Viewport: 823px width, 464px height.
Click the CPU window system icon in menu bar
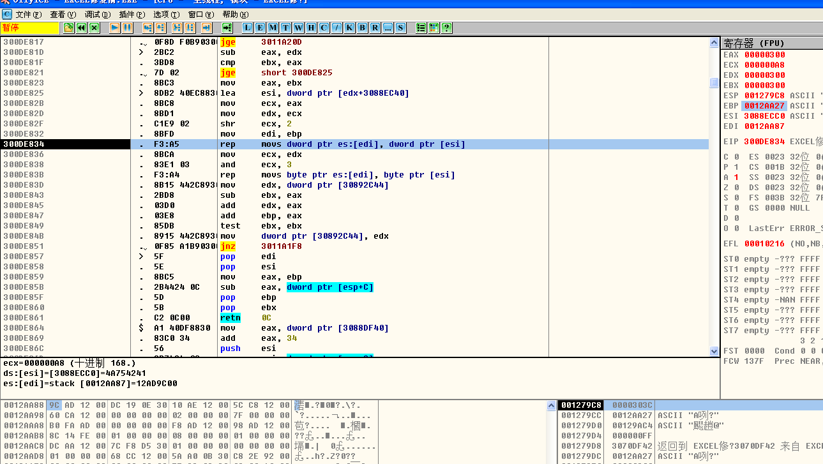(7, 14)
